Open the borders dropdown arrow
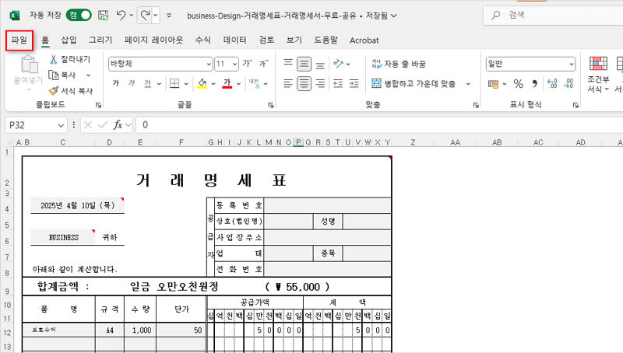The width and height of the screenshot is (623, 353). [x=186, y=84]
